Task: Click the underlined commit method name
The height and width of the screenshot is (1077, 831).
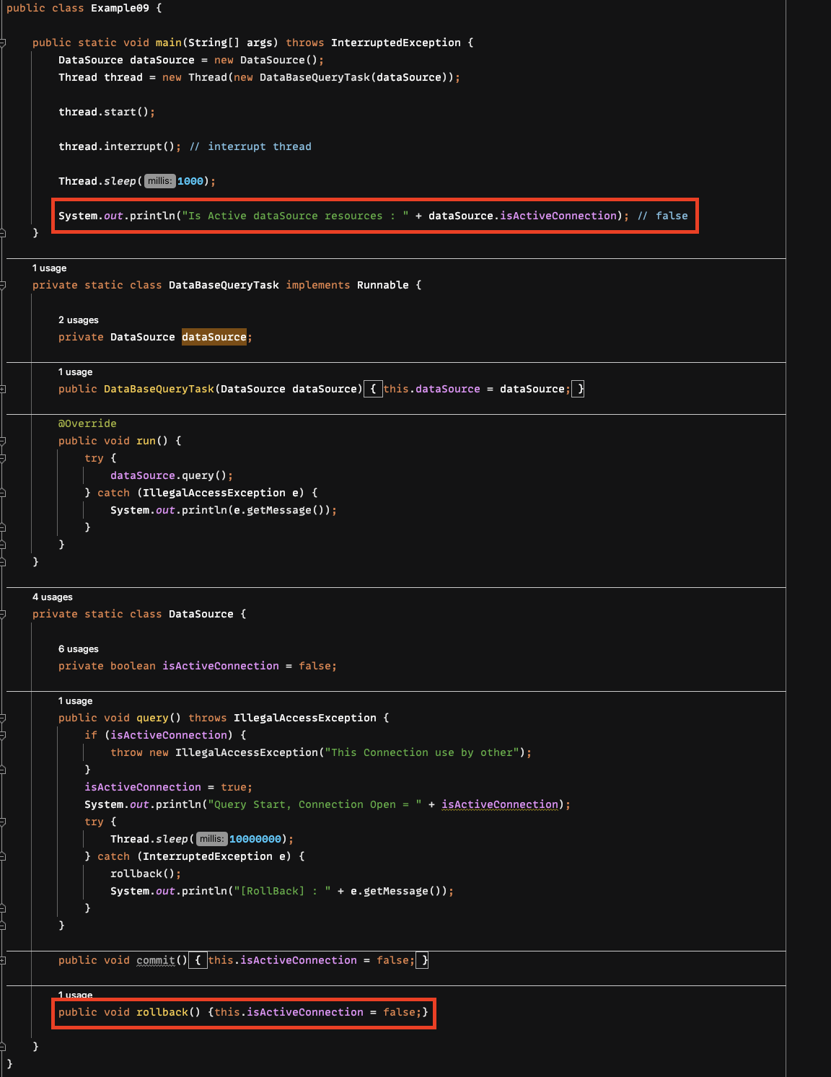Action: 156,960
